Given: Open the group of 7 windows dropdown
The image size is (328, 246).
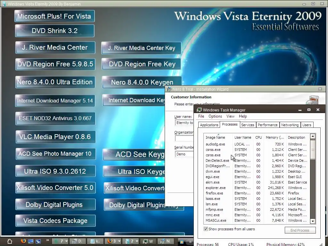Looking at the screenshot, I should pyautogui.click(x=60, y=241).
